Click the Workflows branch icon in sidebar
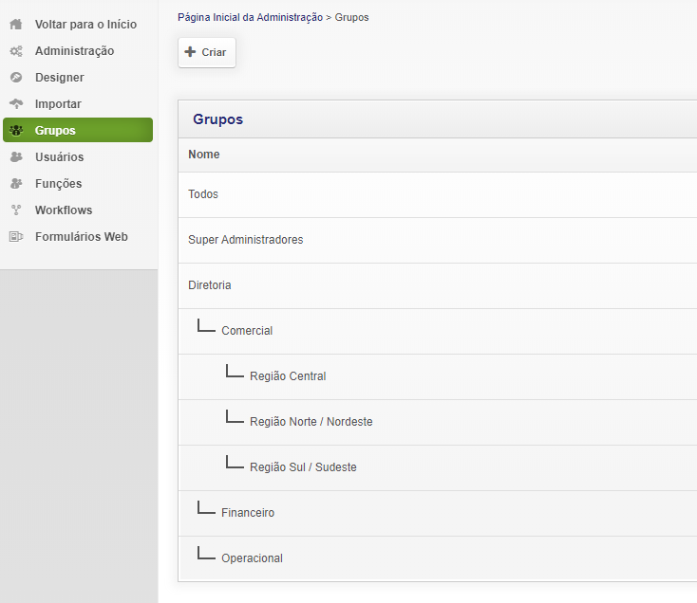This screenshot has width=697, height=603. 16,210
